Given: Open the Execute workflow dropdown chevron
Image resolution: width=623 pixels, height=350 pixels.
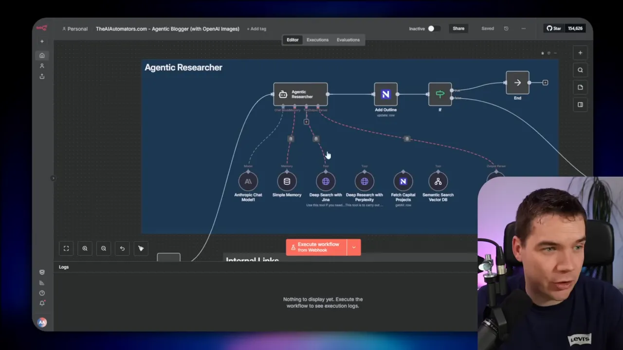Looking at the screenshot, I should [354, 247].
